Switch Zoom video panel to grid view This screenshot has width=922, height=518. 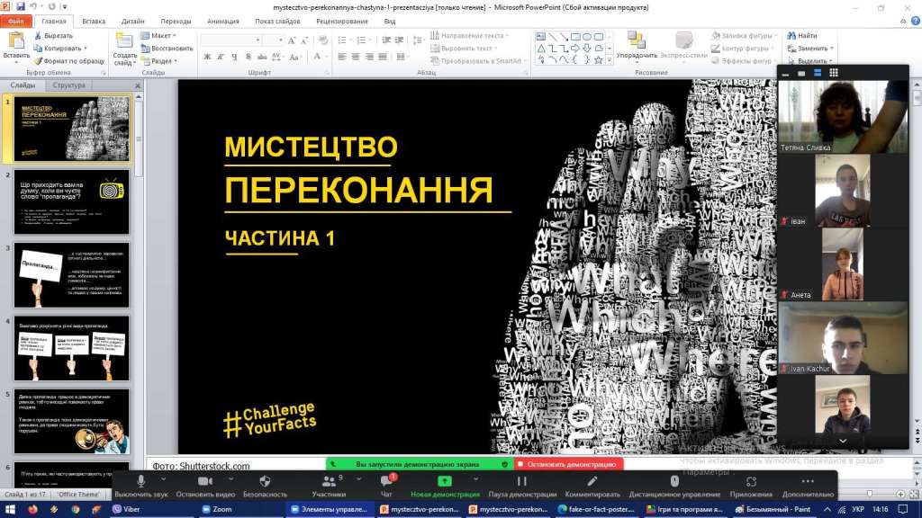coord(834,73)
